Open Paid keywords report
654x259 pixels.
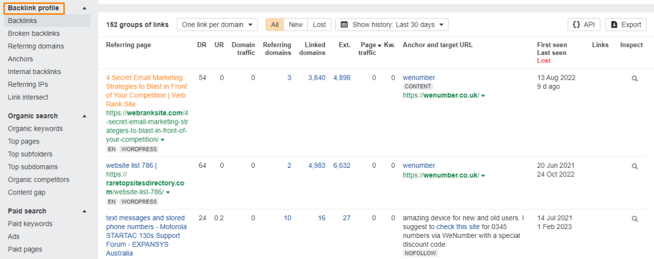click(x=30, y=224)
